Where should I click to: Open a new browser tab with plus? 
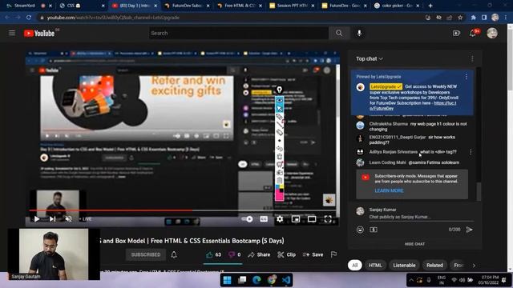click(x=430, y=6)
